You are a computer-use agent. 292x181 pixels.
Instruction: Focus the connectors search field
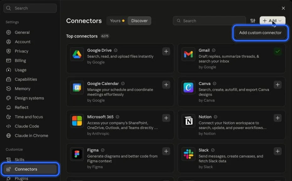coord(209,21)
